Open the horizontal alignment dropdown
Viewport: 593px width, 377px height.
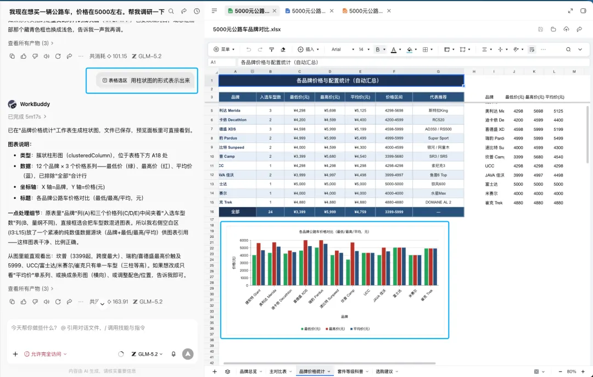click(x=486, y=49)
